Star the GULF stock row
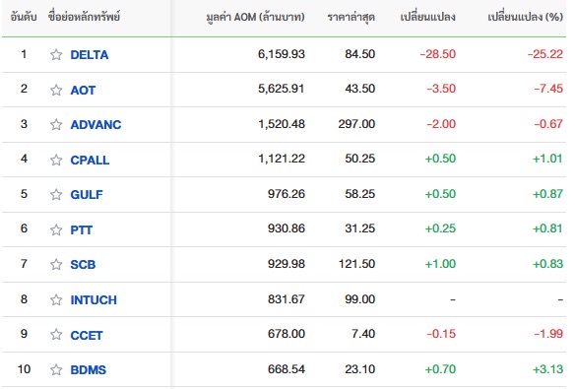Screen dimensions: 576x389 pyautogui.click(x=56, y=194)
